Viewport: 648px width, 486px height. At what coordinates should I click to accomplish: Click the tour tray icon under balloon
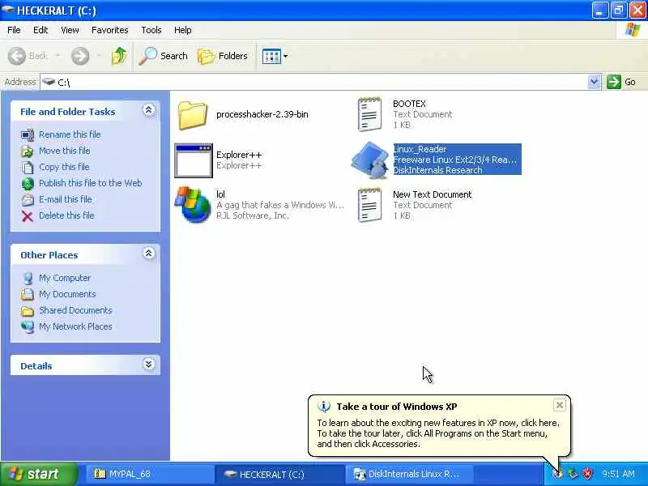point(558,474)
